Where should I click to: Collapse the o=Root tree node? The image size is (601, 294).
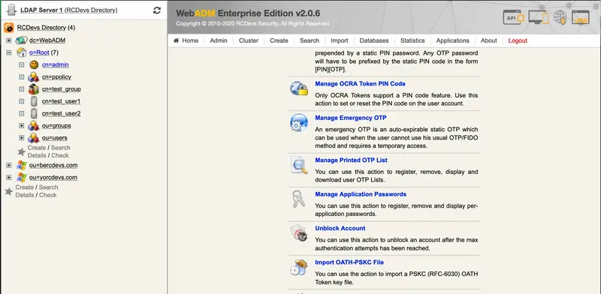point(9,52)
